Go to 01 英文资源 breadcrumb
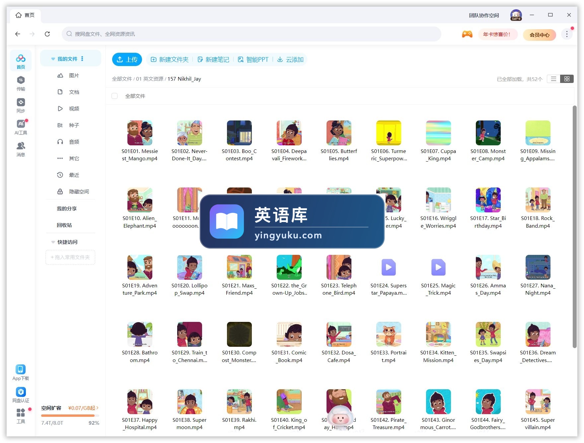This screenshot has width=584, height=443. (x=150, y=79)
